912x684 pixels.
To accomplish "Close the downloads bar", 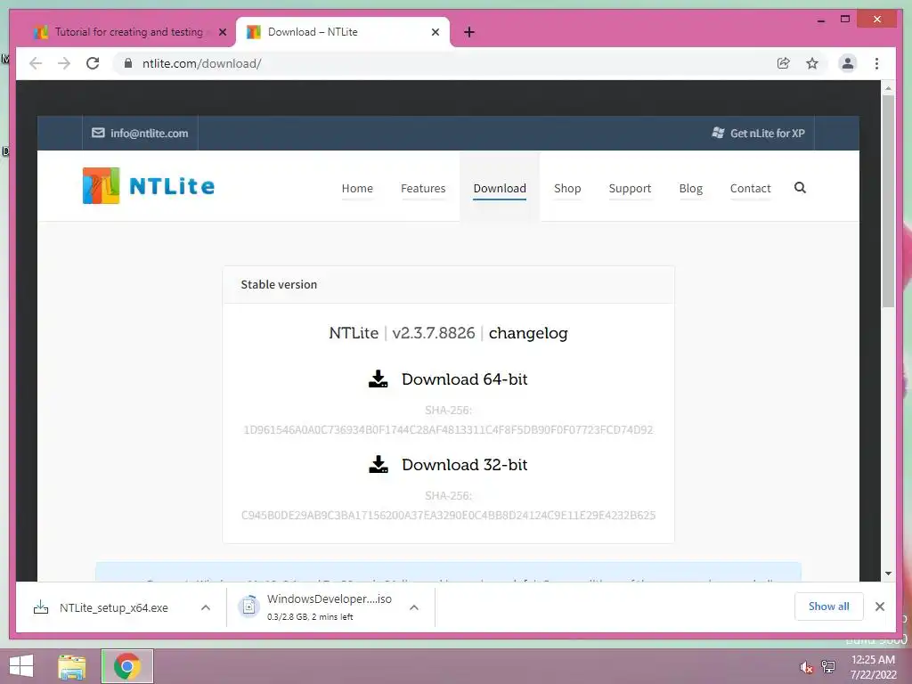I will point(880,607).
